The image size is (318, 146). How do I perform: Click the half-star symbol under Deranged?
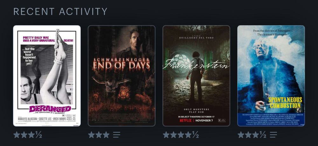click(x=39, y=135)
